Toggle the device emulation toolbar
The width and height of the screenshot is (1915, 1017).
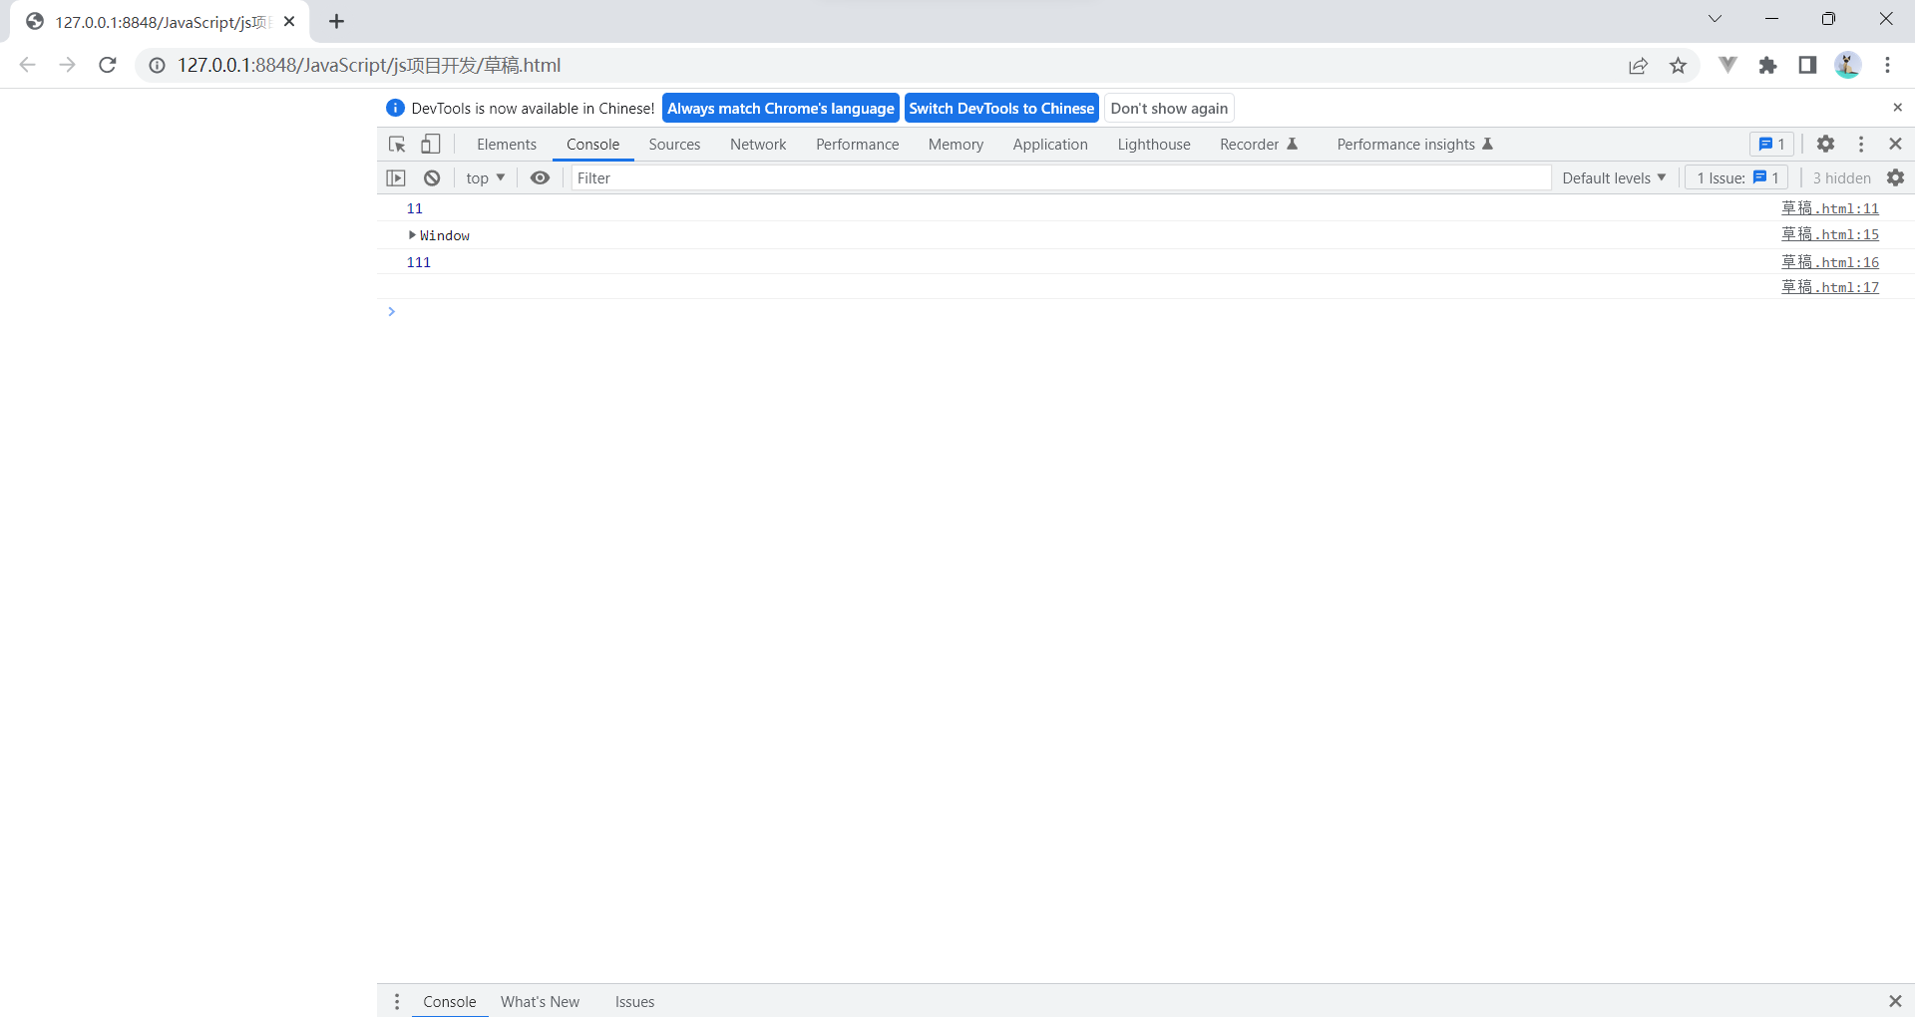pyautogui.click(x=430, y=144)
